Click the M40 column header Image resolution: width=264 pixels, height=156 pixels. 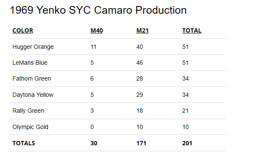(x=97, y=30)
